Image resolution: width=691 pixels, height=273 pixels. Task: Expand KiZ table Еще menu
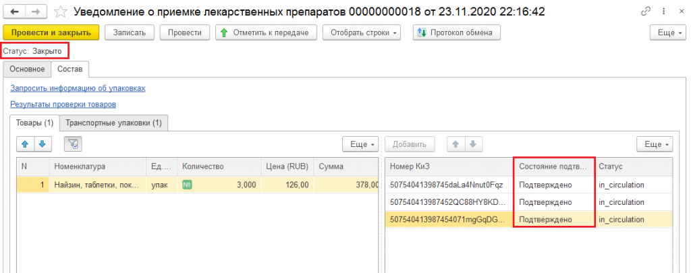[655, 144]
